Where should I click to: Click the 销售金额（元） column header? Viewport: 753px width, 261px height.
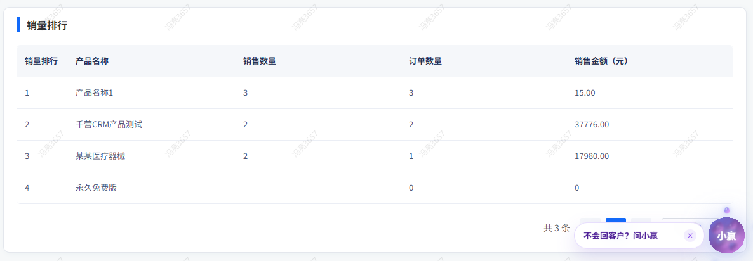601,61
